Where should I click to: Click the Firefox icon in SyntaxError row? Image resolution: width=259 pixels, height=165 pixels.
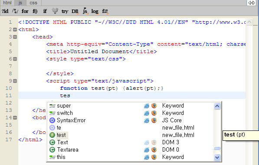coord(154,120)
